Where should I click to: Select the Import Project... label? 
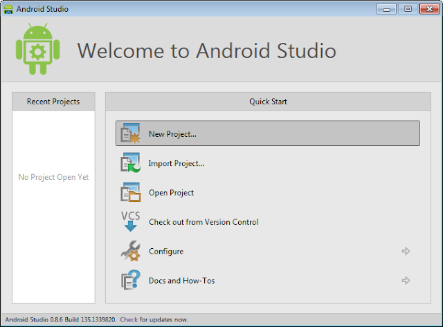click(177, 163)
